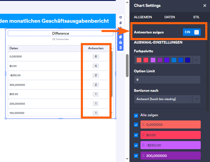Viewport: 210px width, 162px height.
Task: Pick the indigo swatch in Farbpalette
Action: click(167, 60)
